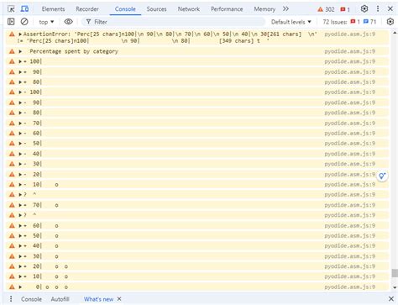398x305 pixels.
Task: Open the Network tab
Action: (x=189, y=9)
